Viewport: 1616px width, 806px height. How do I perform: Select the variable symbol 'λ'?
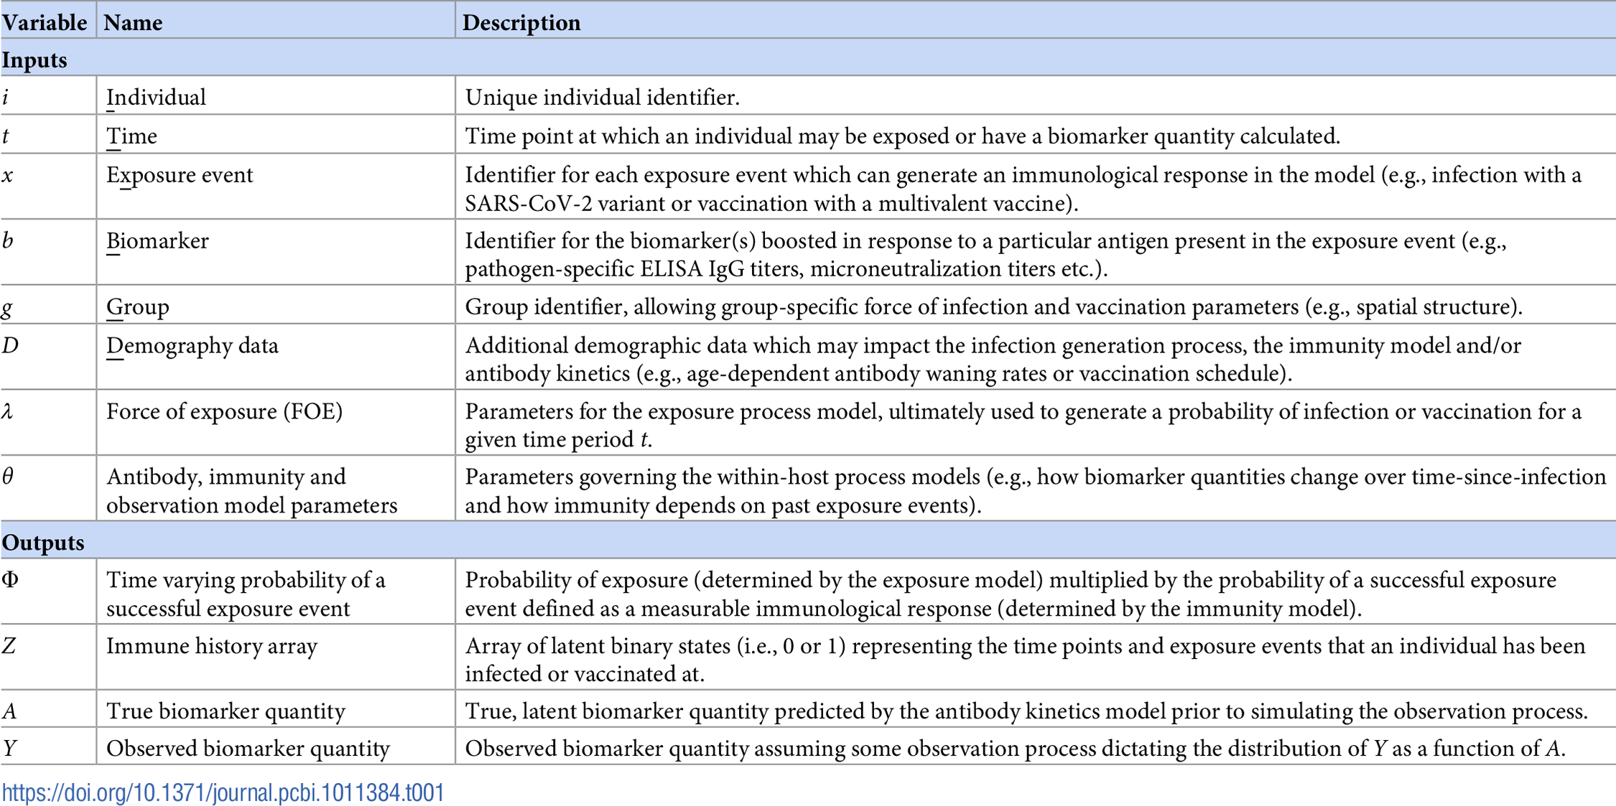coord(8,411)
